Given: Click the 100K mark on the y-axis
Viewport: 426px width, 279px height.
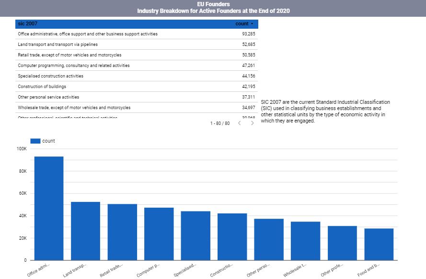Looking at the screenshot, I should (x=22, y=148).
